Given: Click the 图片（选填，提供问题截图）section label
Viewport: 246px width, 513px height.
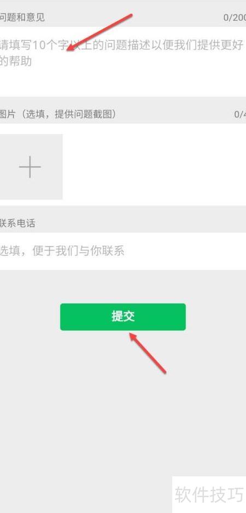Looking at the screenshot, I should pos(58,114).
